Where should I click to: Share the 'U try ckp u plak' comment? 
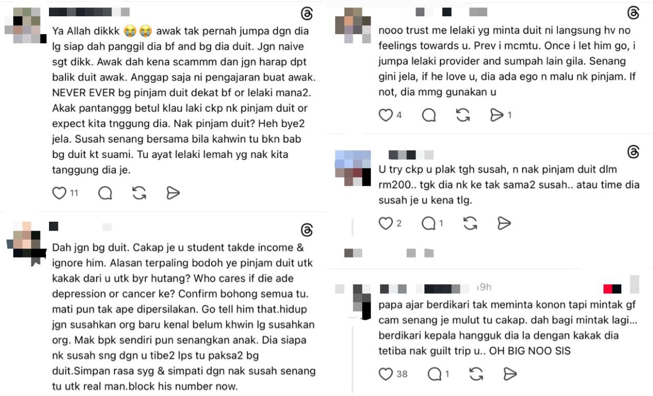point(504,223)
